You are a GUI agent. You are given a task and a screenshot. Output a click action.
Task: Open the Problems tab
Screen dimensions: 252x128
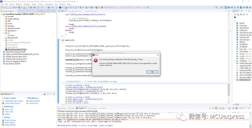[x=63, y=108]
